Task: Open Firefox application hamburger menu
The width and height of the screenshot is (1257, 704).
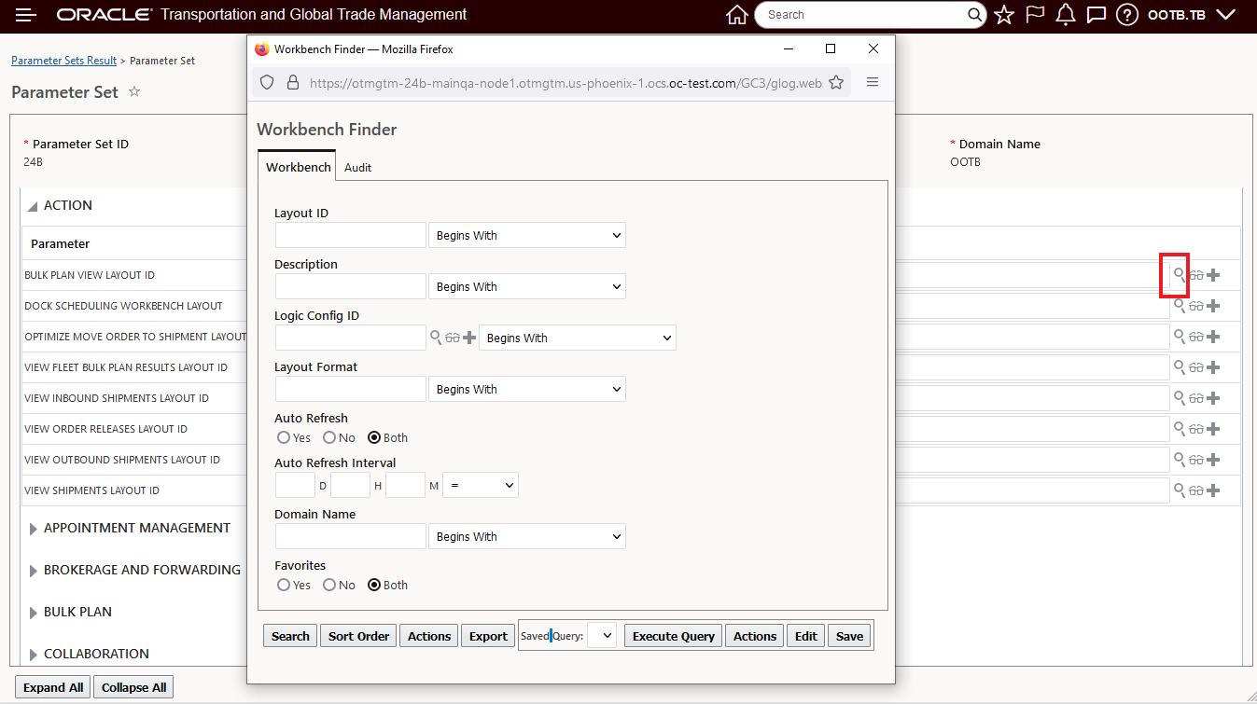Action: coord(873,82)
